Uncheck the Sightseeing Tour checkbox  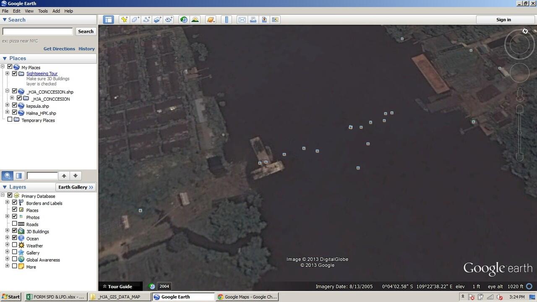[x=15, y=73]
